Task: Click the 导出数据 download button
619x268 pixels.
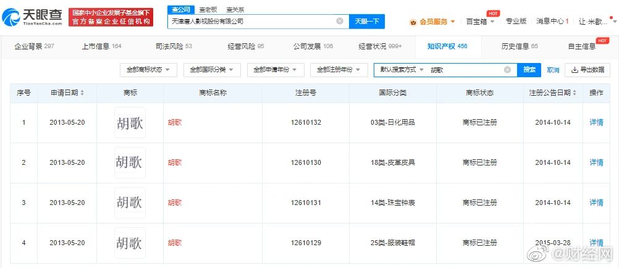Action: pyautogui.click(x=587, y=70)
